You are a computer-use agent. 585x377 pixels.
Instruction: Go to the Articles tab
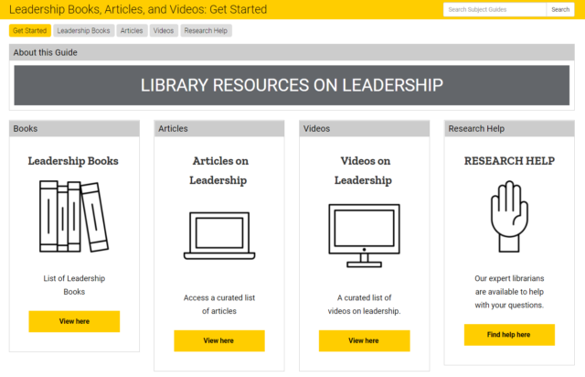click(132, 30)
